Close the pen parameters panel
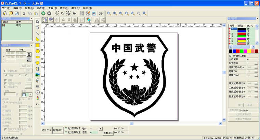Viewport: 260px width, 140px height. (258, 18)
